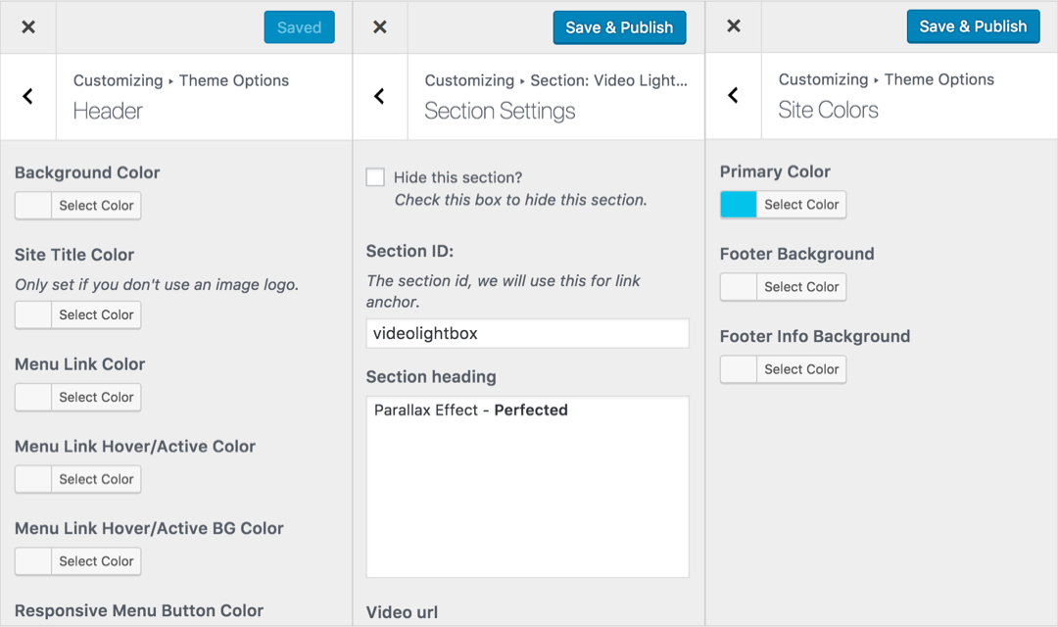Click Save & Publish in the Site Colors panel

(973, 26)
